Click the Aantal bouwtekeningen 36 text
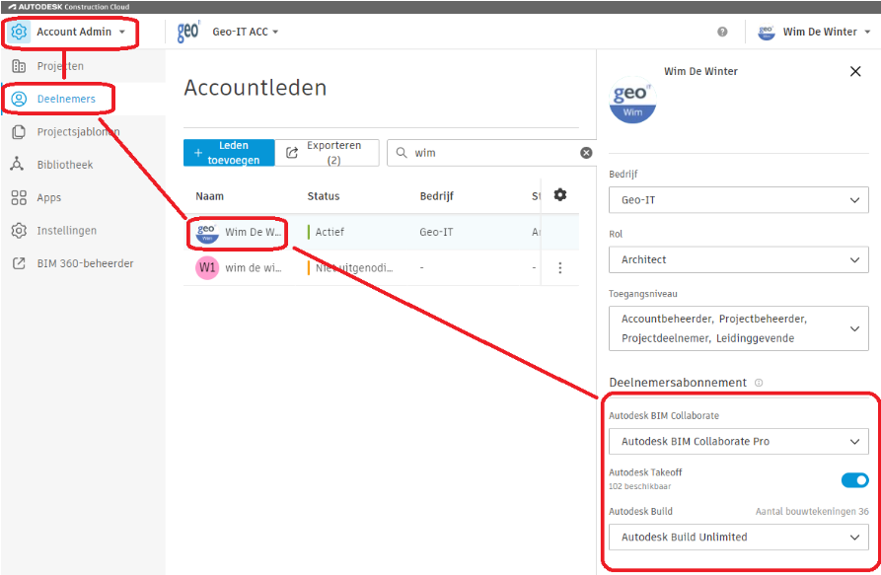This screenshot has width=881, height=575. point(812,512)
